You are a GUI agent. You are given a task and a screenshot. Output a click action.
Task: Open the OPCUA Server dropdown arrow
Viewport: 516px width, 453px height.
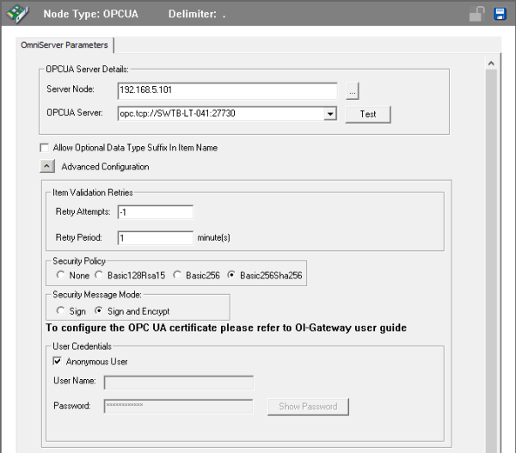point(330,113)
